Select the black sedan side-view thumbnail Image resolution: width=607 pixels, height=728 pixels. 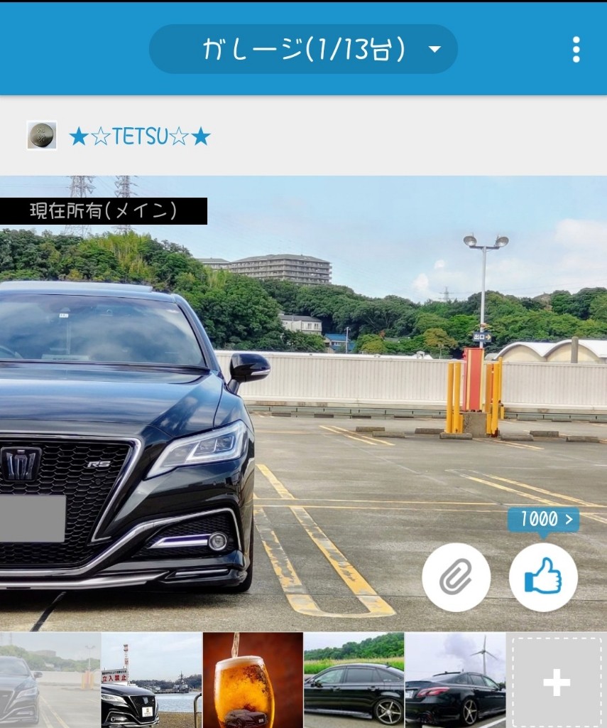pos(354,680)
